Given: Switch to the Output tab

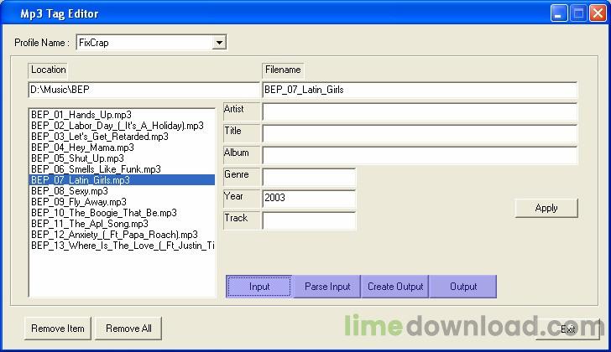Looking at the screenshot, I should [x=463, y=287].
